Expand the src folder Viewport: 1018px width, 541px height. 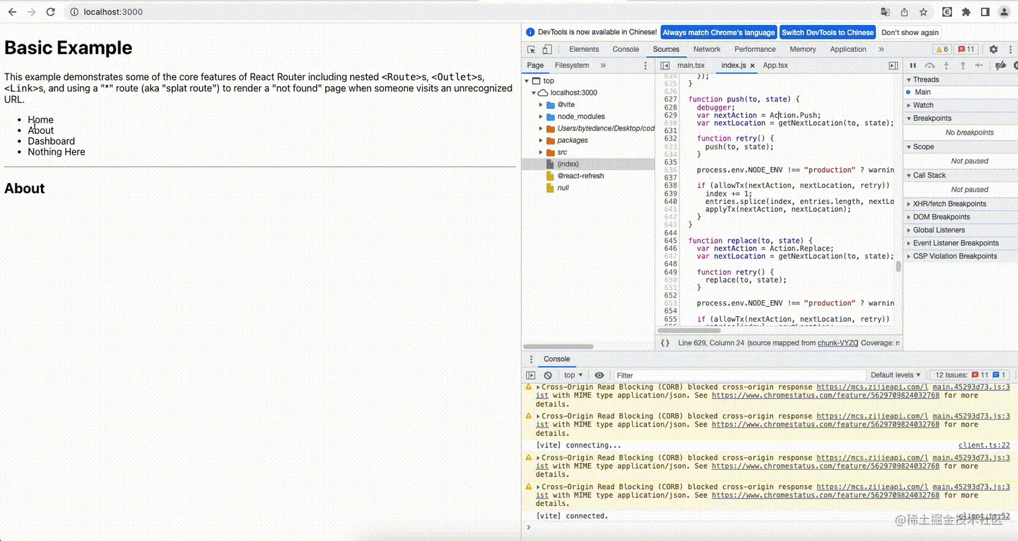[x=541, y=152]
